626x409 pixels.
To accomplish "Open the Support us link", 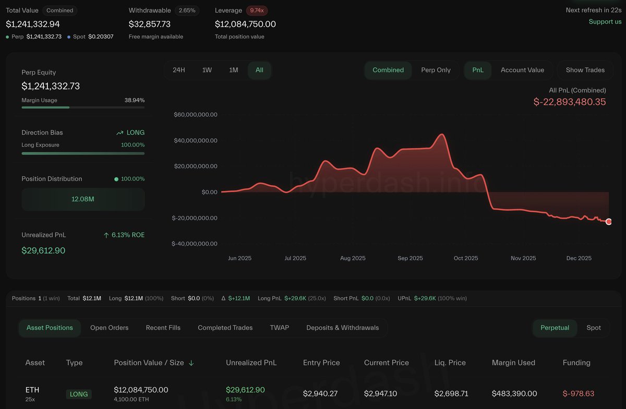I will 605,21.
